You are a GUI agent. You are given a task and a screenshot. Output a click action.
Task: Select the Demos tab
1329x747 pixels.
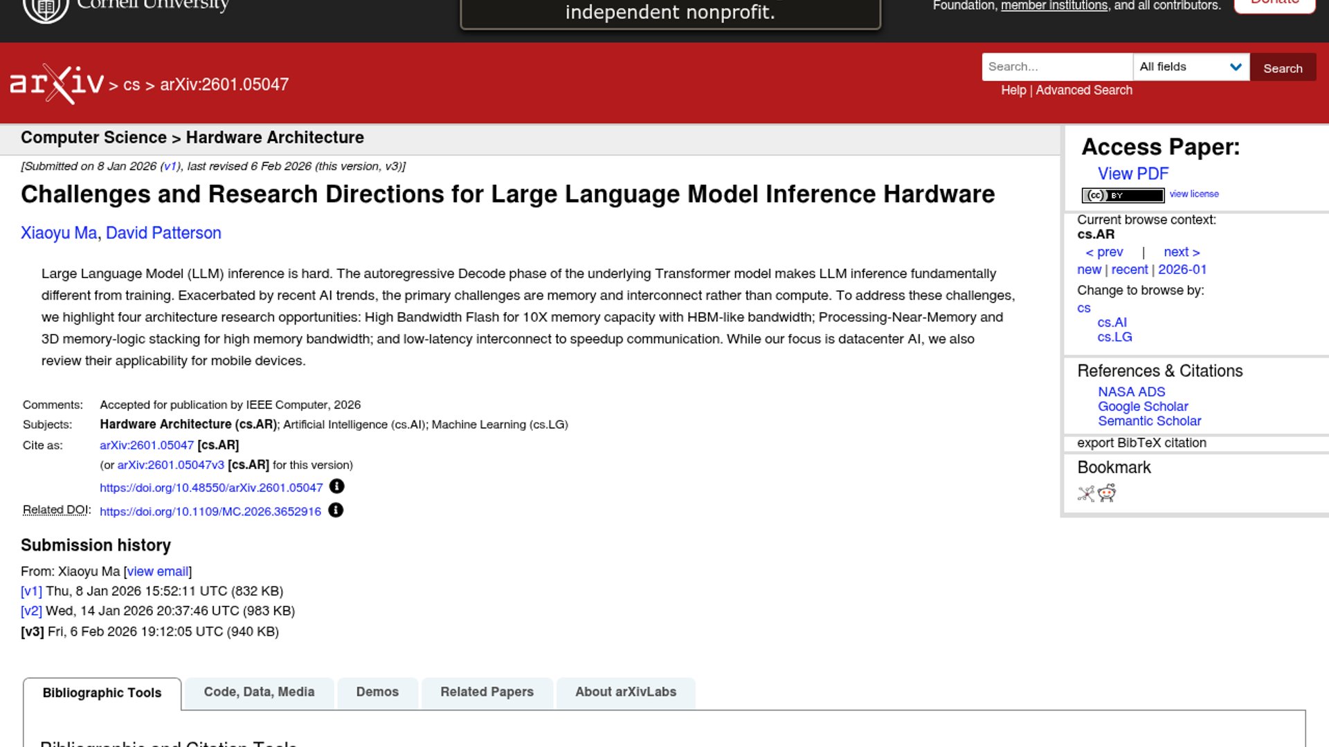click(x=377, y=692)
